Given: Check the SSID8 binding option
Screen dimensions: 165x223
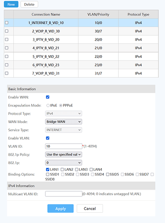Looking at the screenshot, I should [152, 174].
